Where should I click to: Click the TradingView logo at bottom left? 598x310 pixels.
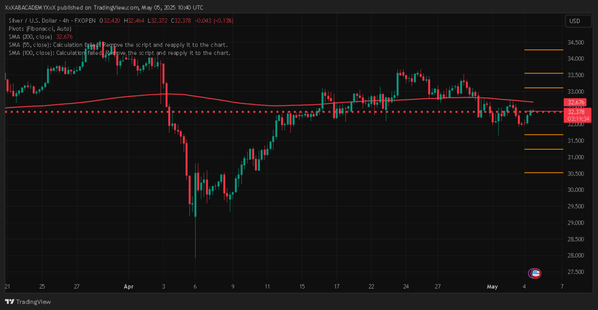tap(28, 302)
